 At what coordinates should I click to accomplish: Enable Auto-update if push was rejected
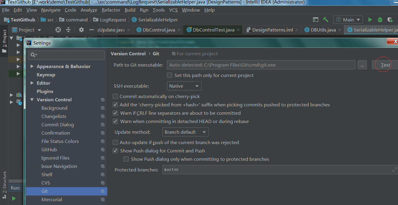115,143
